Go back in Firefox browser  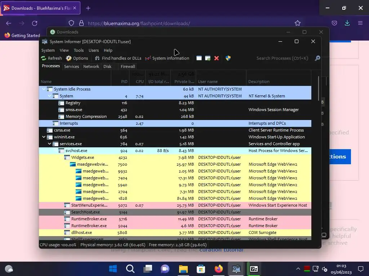click(x=9, y=23)
